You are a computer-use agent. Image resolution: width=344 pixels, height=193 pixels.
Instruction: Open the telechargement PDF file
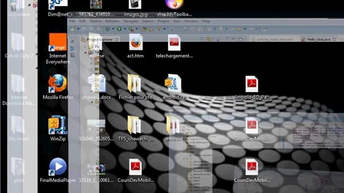[174, 46]
